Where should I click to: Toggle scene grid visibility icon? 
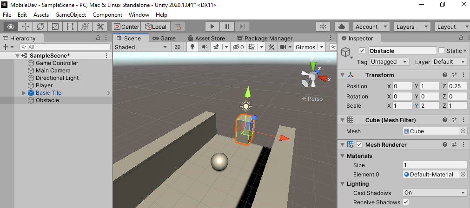(252, 47)
